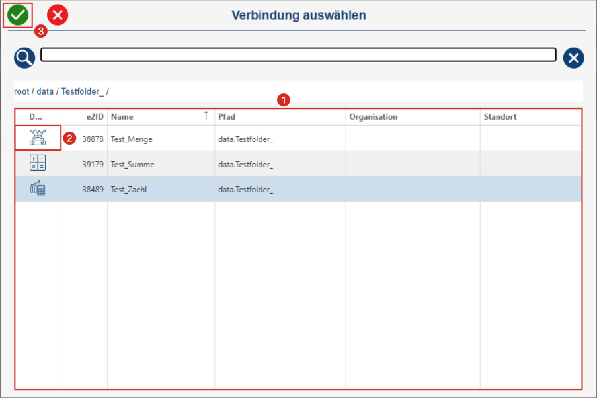Select the Test_Zaehl meter icon
This screenshot has height=398, width=597.
coord(38,189)
